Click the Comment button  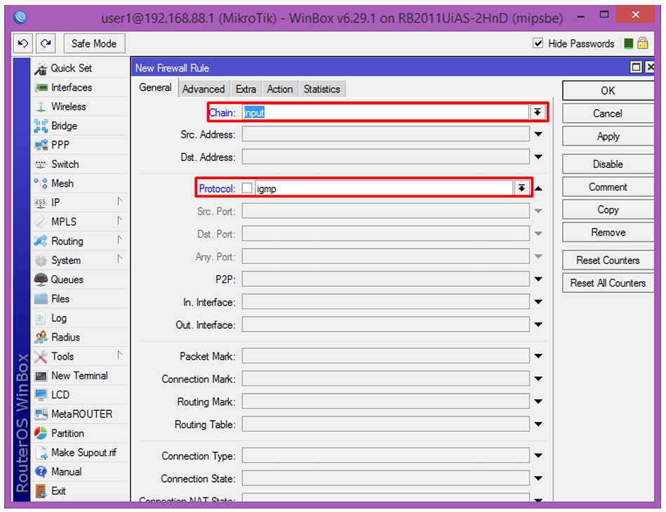coord(608,187)
